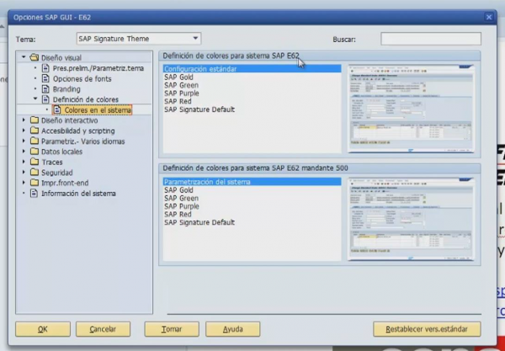Click the Cancelar button
This screenshot has height=351, width=505.
103,329
